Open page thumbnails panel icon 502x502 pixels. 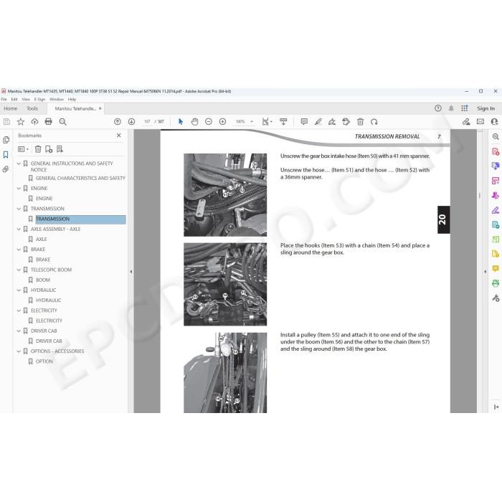tap(6, 140)
